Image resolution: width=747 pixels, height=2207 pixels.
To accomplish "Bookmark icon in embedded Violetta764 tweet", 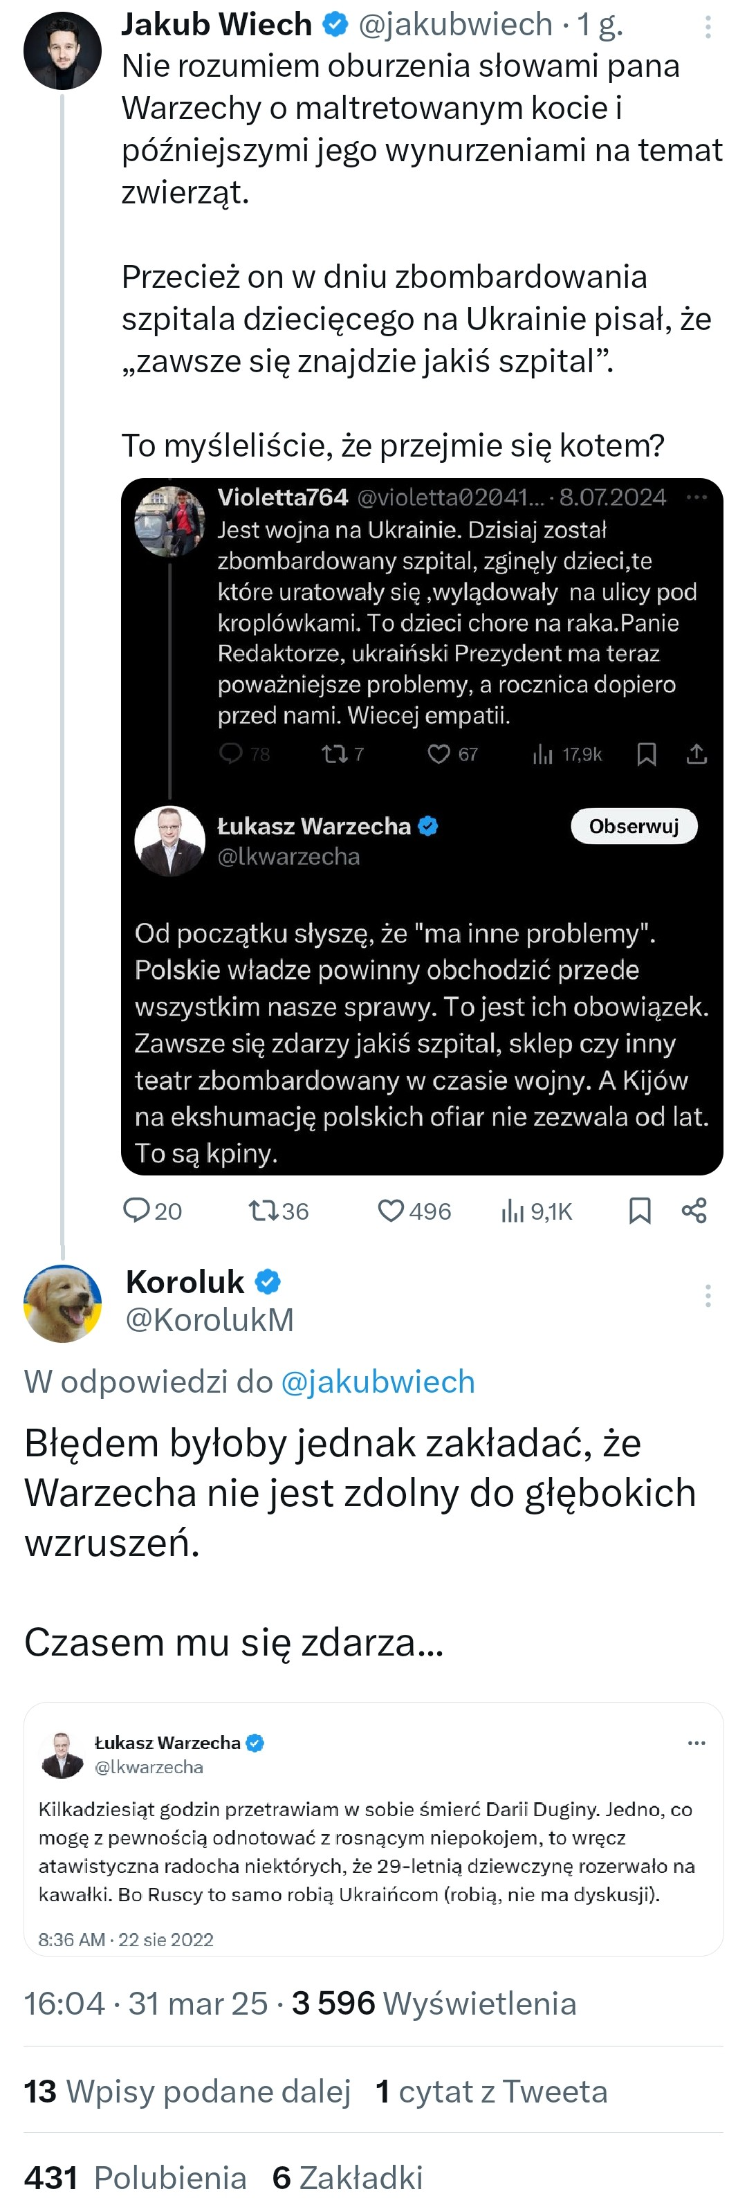I will [647, 754].
